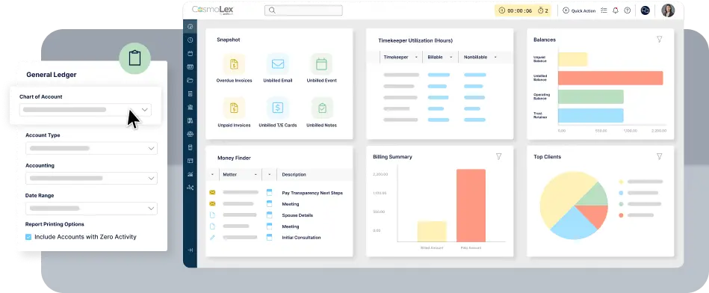Open the Billable column header menu
The height and width of the screenshot is (293, 709).
[x=440, y=57]
